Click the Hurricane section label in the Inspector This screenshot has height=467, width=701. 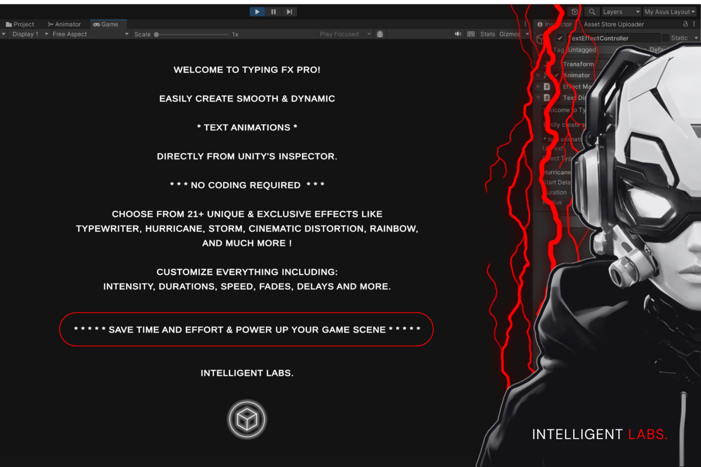(557, 172)
